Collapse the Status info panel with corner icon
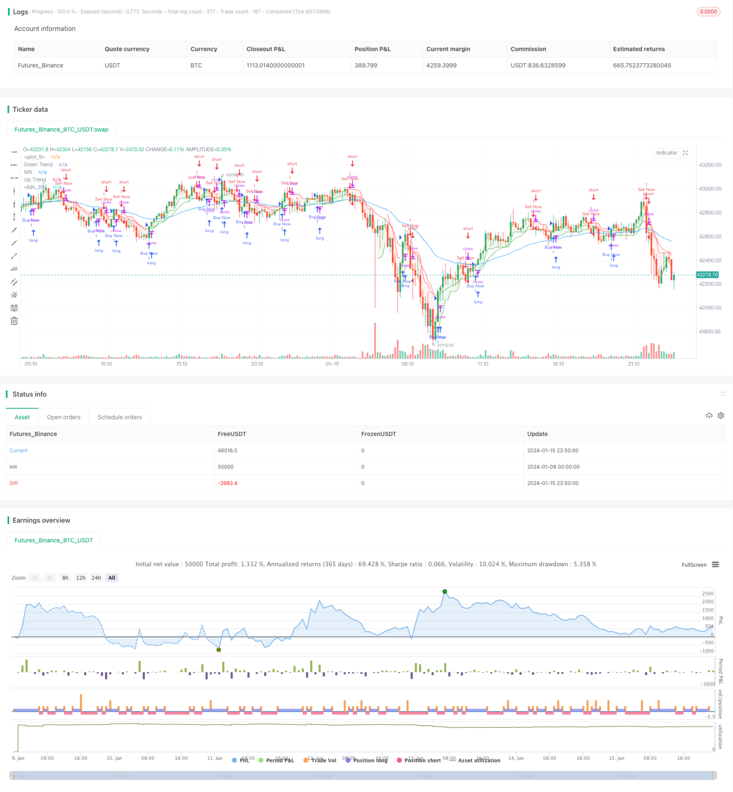The image size is (733, 792). [x=723, y=393]
